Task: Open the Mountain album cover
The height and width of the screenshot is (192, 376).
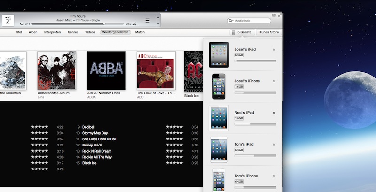Action: pyautogui.click(x=13, y=70)
